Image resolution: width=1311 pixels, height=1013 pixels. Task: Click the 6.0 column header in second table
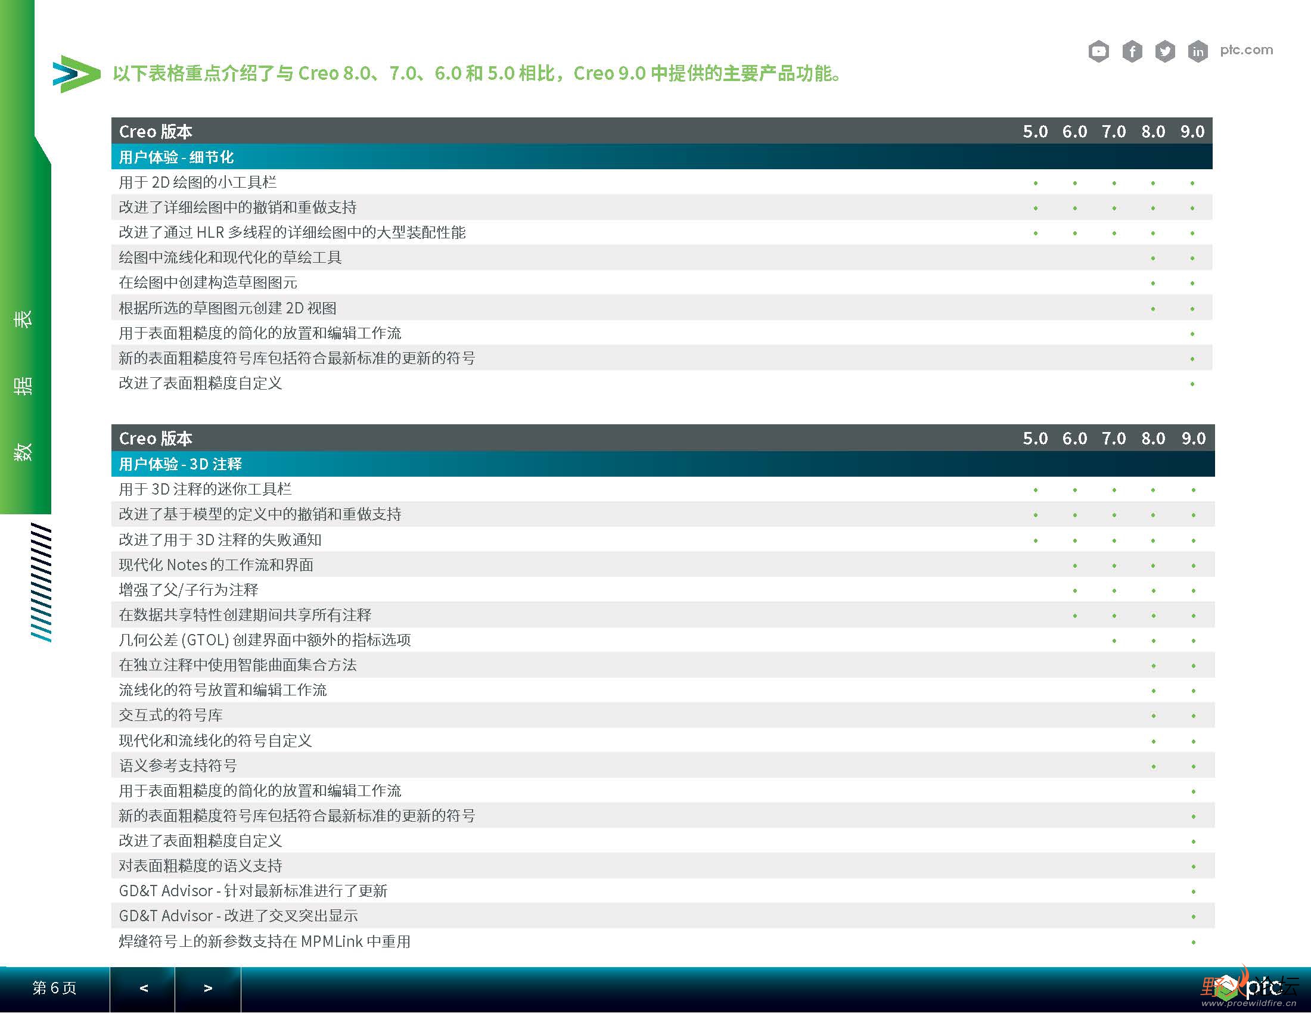point(1074,439)
